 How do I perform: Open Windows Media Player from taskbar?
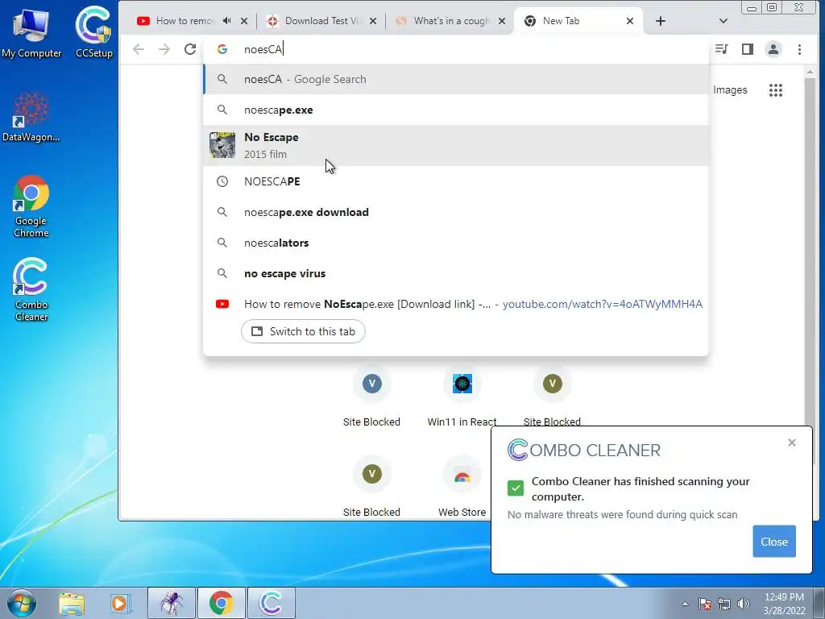click(x=120, y=603)
